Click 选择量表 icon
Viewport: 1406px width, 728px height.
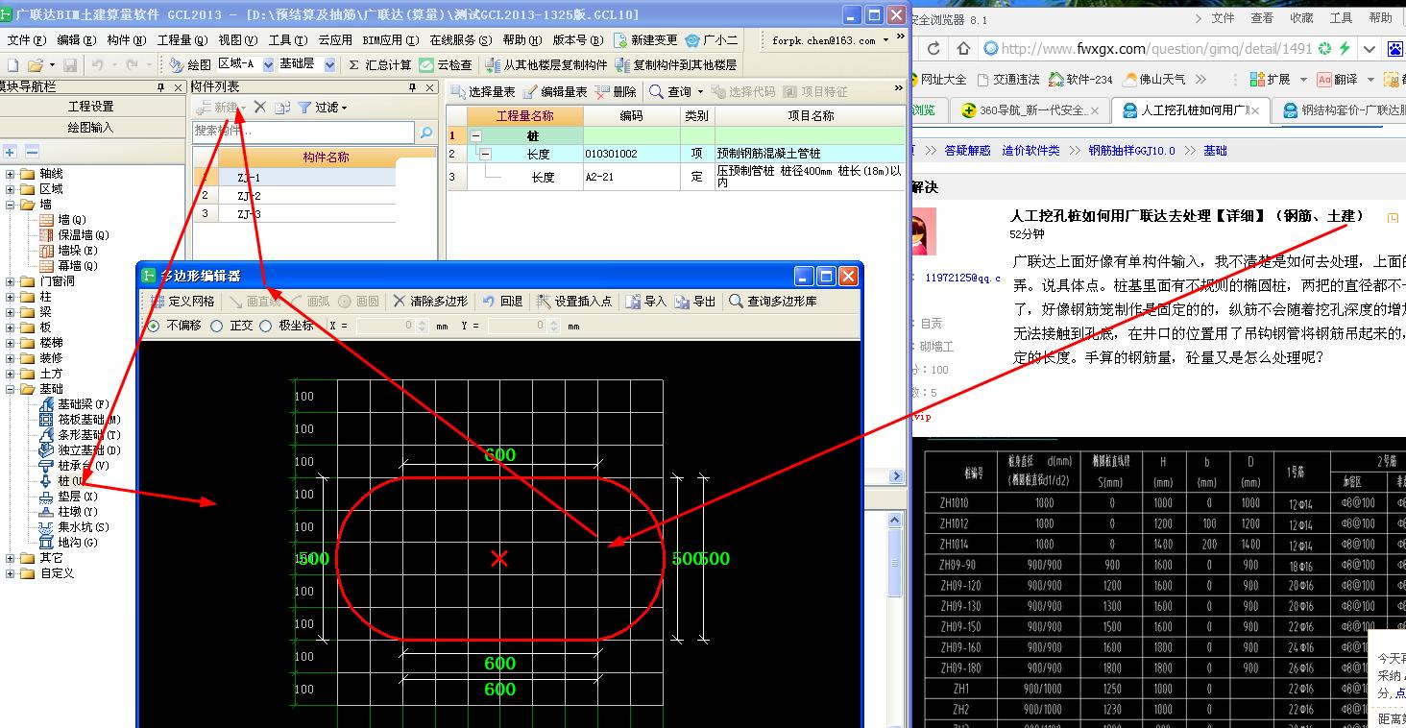(x=458, y=91)
